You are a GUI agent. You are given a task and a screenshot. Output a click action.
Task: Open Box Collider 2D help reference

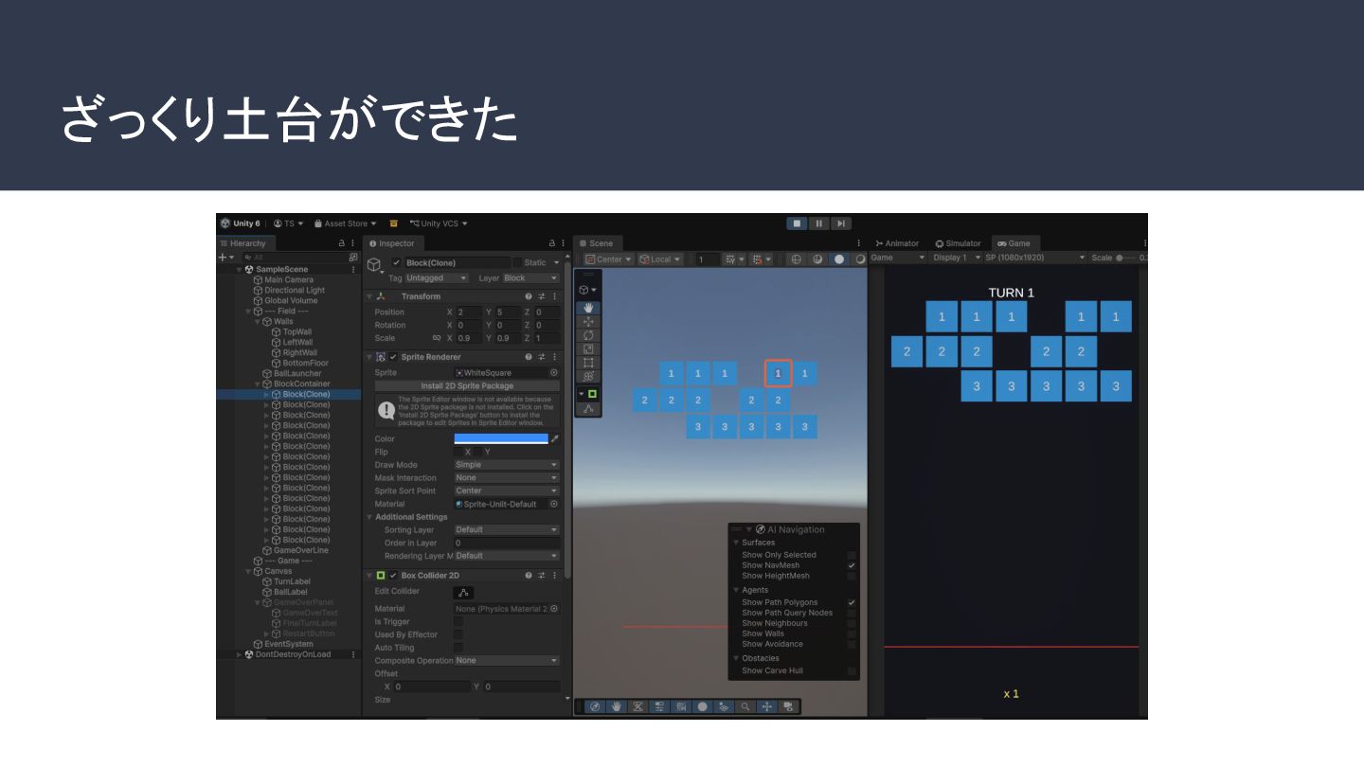tap(529, 576)
